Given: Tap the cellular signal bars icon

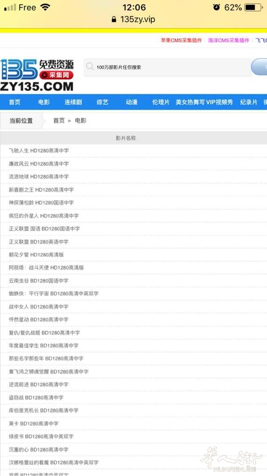Looking at the screenshot, I should 10,8.
